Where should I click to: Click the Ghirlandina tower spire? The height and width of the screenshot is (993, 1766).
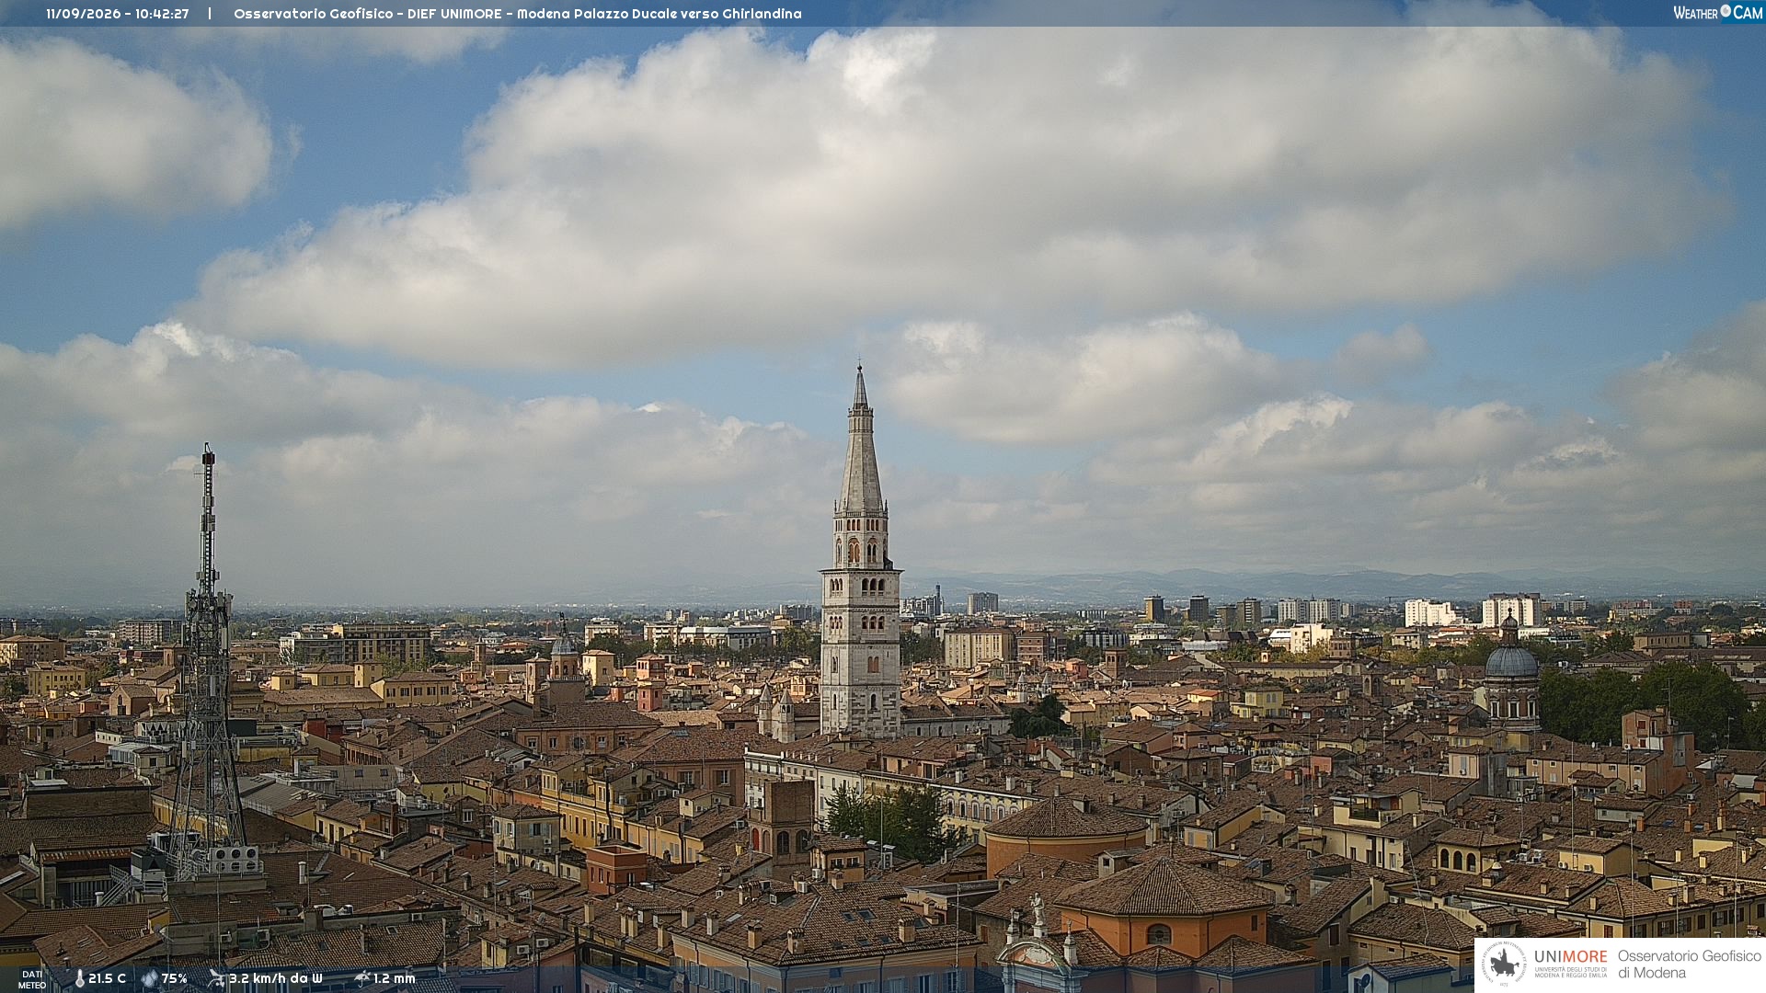pyautogui.click(x=861, y=439)
